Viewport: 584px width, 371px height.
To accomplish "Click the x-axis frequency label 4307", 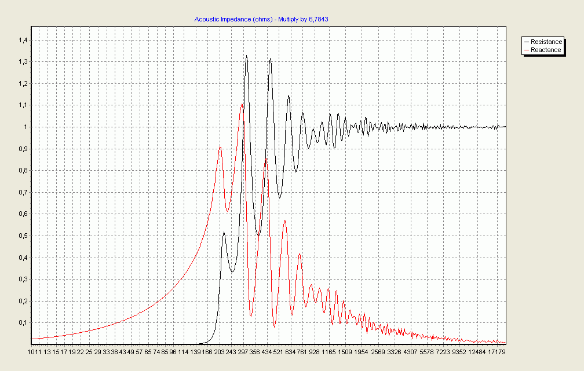I will (411, 352).
